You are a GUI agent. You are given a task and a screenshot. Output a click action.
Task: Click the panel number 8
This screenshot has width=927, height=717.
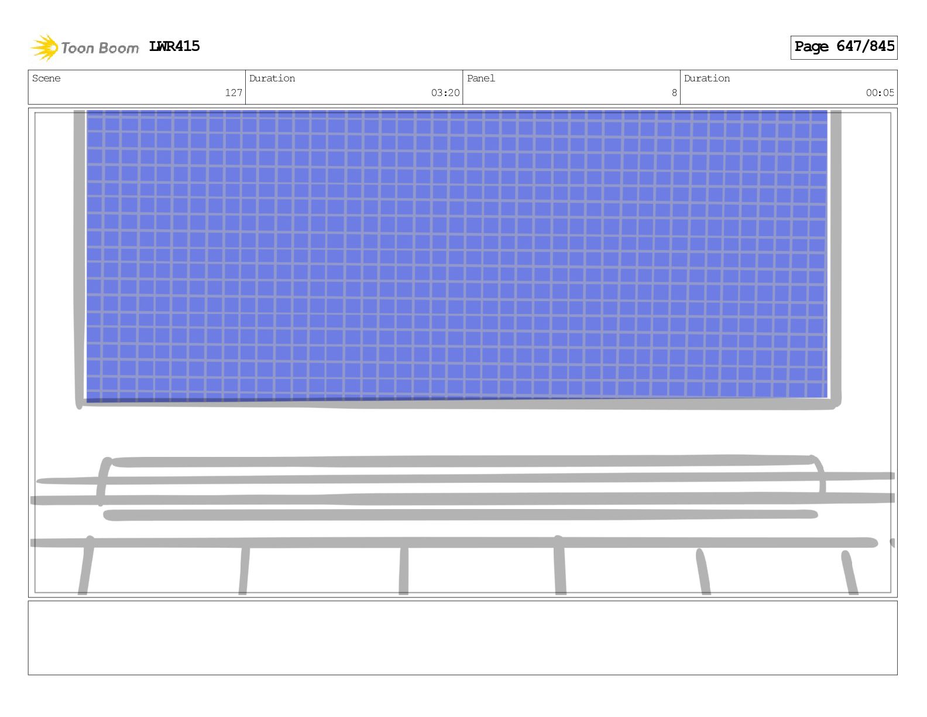tap(674, 93)
